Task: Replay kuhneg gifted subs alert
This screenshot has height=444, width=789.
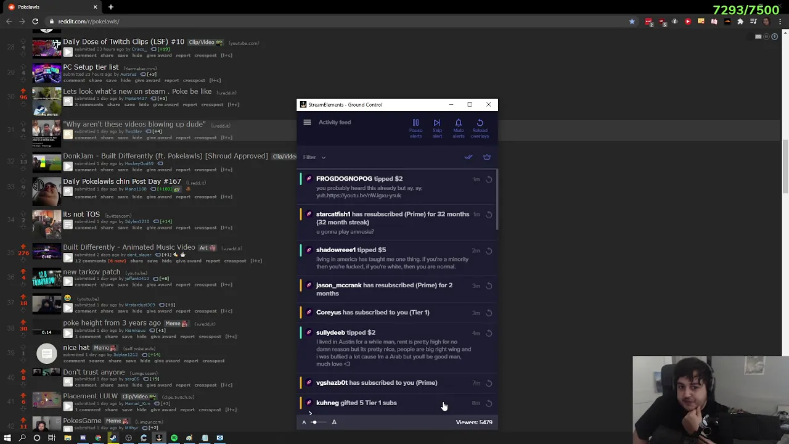Action: (x=489, y=403)
